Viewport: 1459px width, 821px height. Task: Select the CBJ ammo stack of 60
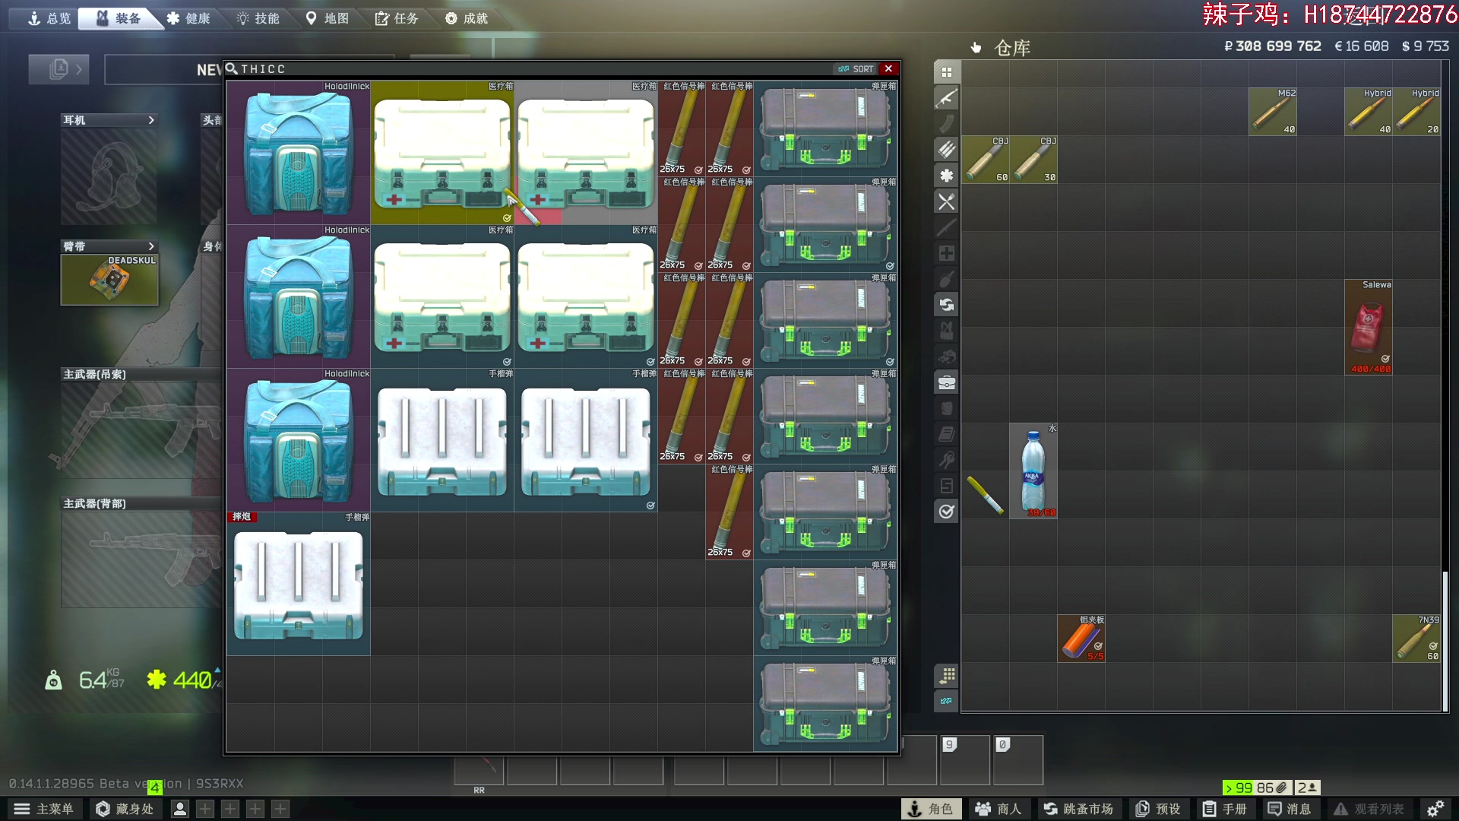pyautogui.click(x=986, y=160)
